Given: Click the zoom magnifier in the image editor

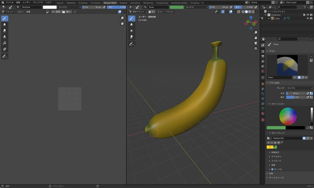Looking at the screenshot, I should tap(122, 18).
